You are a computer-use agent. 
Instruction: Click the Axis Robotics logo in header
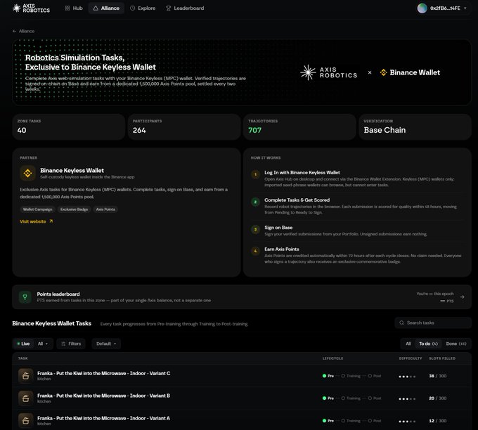[31, 8]
